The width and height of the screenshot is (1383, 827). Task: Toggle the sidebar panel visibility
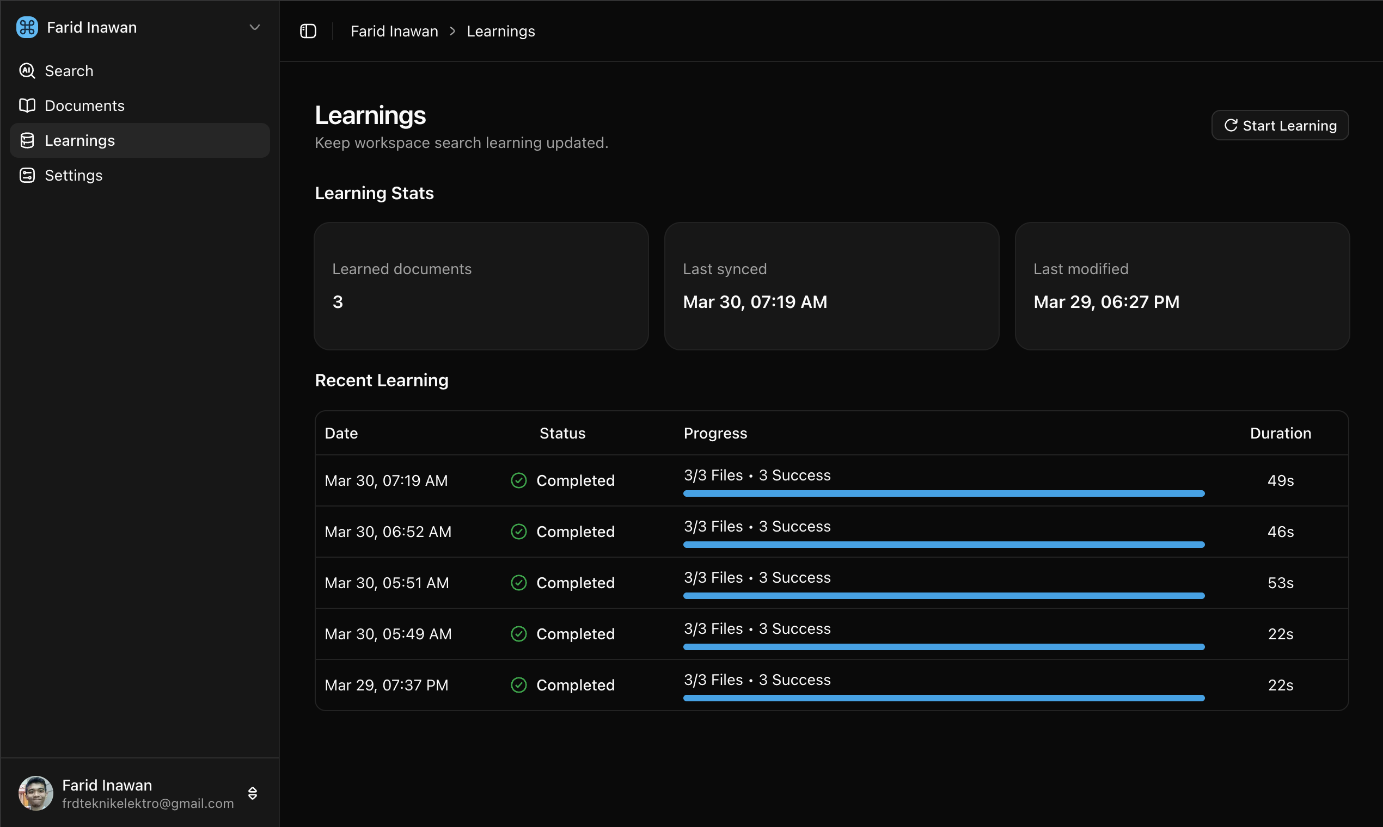pyautogui.click(x=308, y=31)
